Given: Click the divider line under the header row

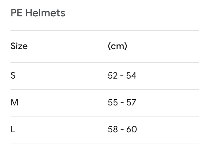Looking at the screenshot, I should [x=105, y=63].
